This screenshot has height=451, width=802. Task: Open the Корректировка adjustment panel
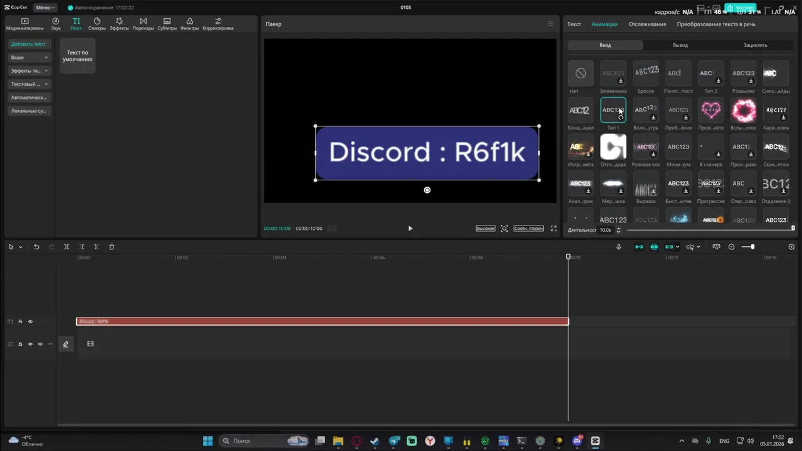pyautogui.click(x=218, y=24)
